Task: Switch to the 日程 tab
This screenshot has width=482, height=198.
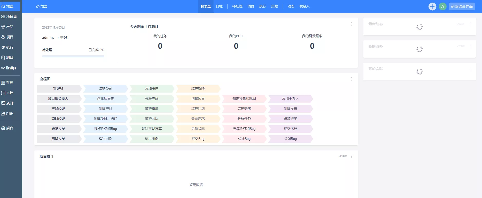Action: [219, 6]
